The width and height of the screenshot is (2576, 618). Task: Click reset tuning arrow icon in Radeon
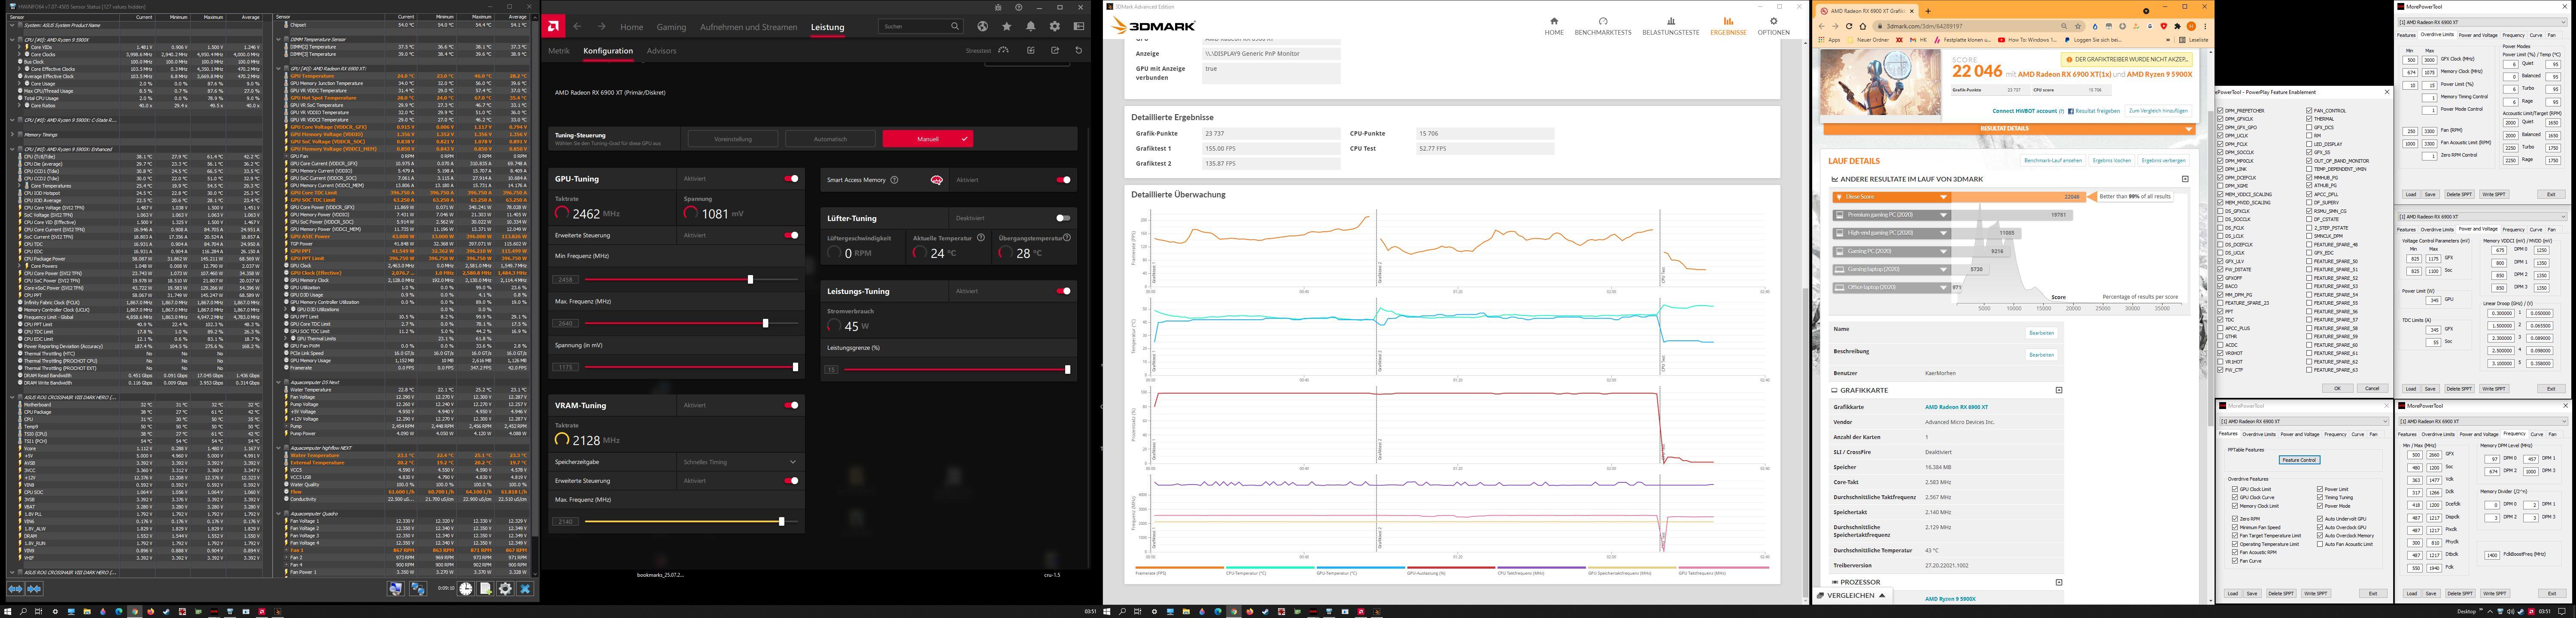pyautogui.click(x=1079, y=50)
